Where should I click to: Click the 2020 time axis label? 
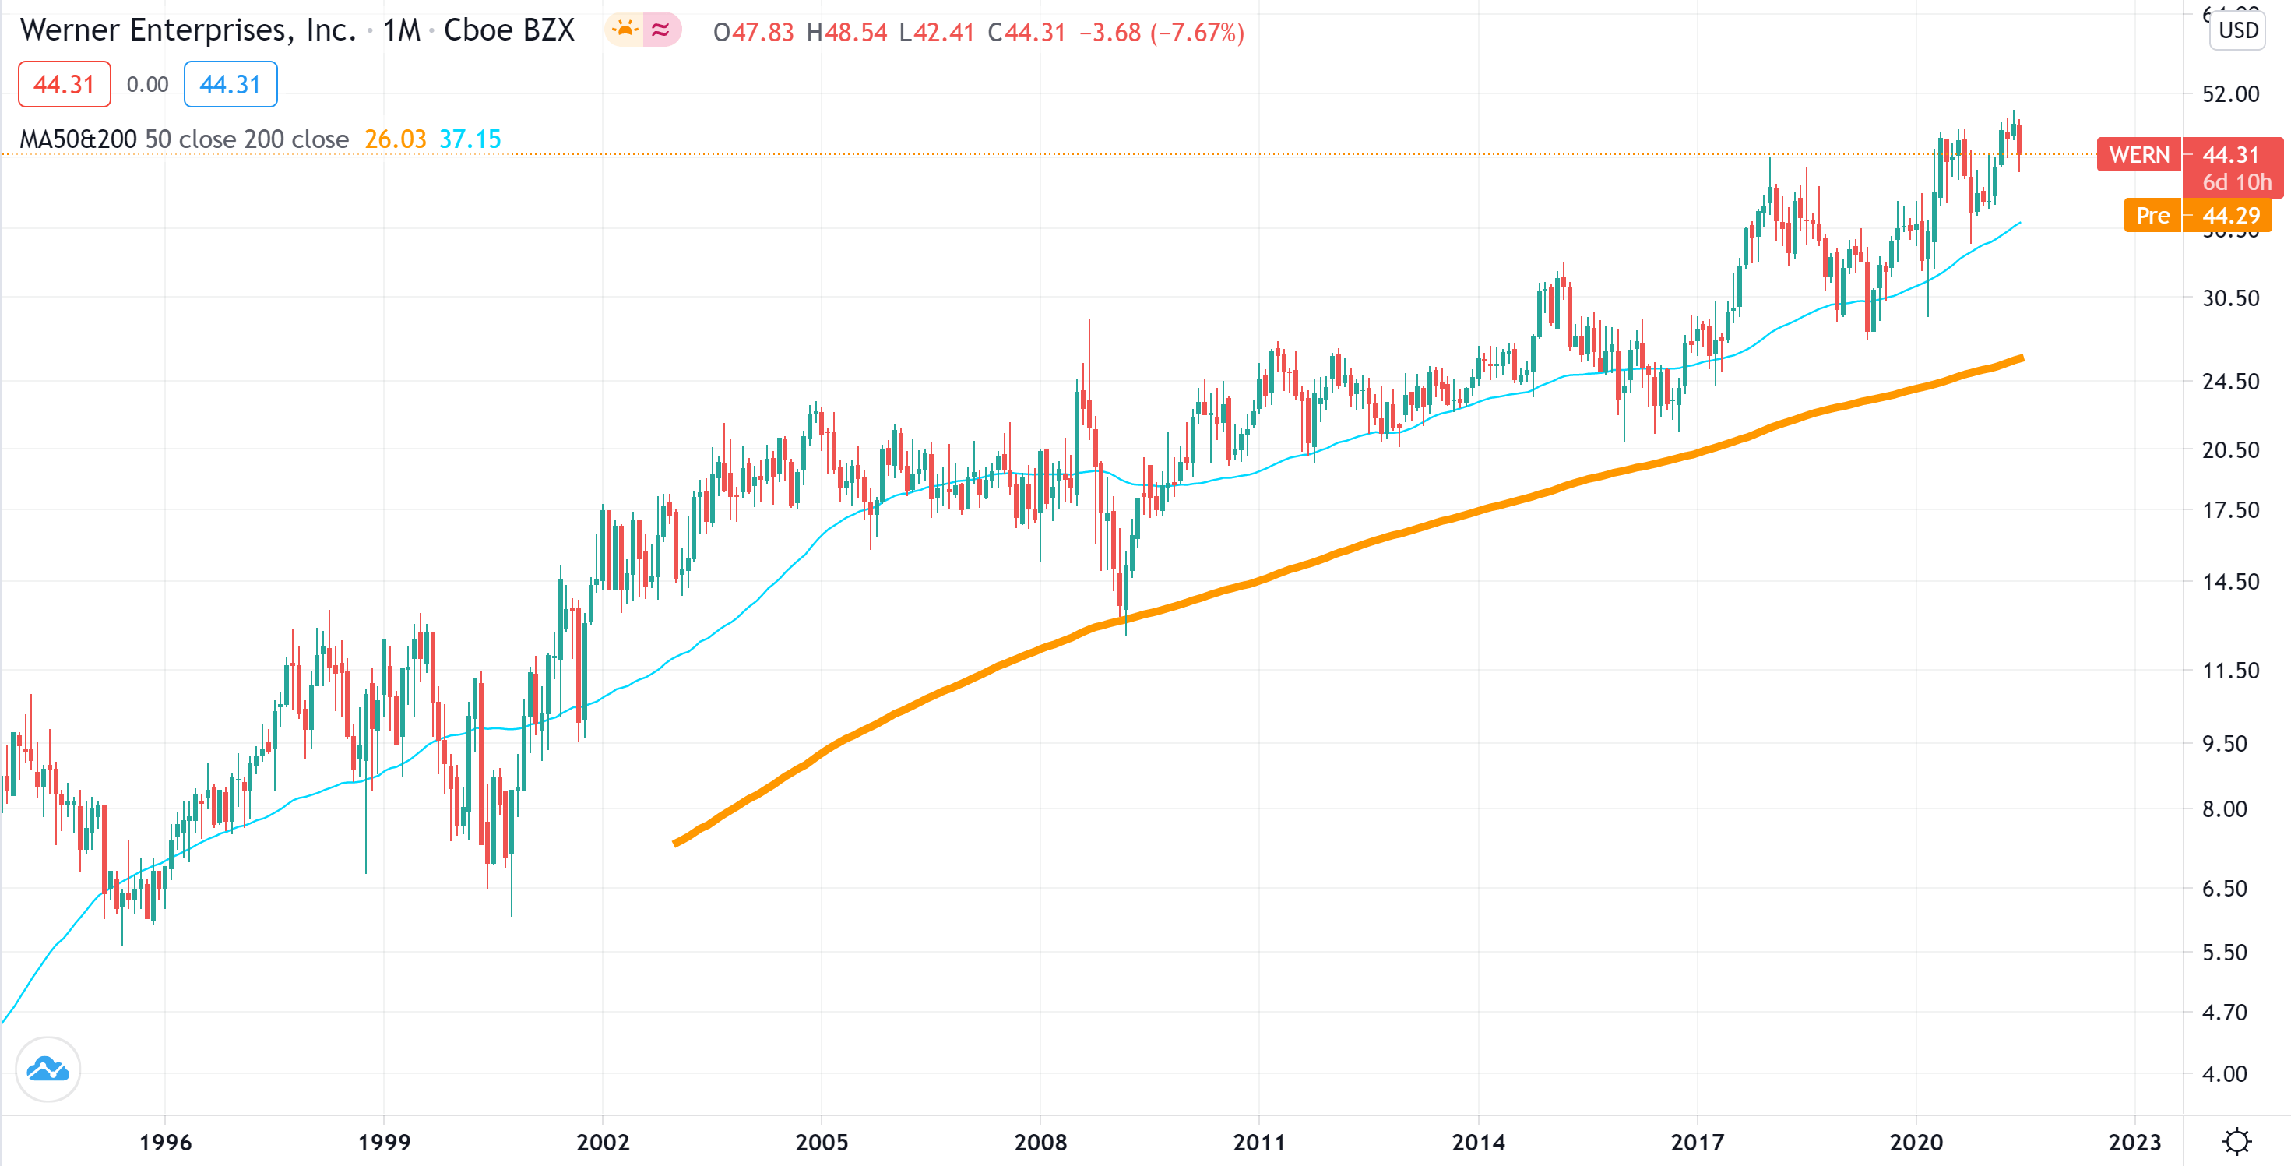pyautogui.click(x=1916, y=1142)
